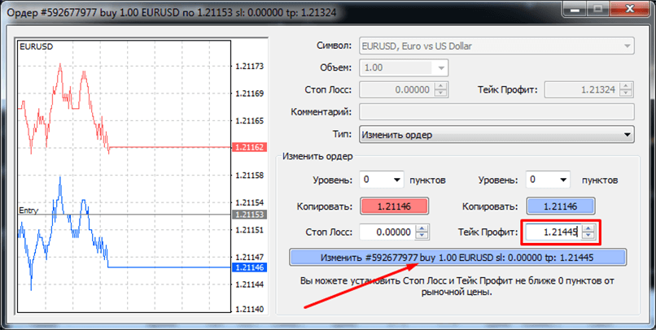Image resolution: width=656 pixels, height=330 pixels.
Task: Decrease Stop Loss with the down arrow
Action: 422,237
